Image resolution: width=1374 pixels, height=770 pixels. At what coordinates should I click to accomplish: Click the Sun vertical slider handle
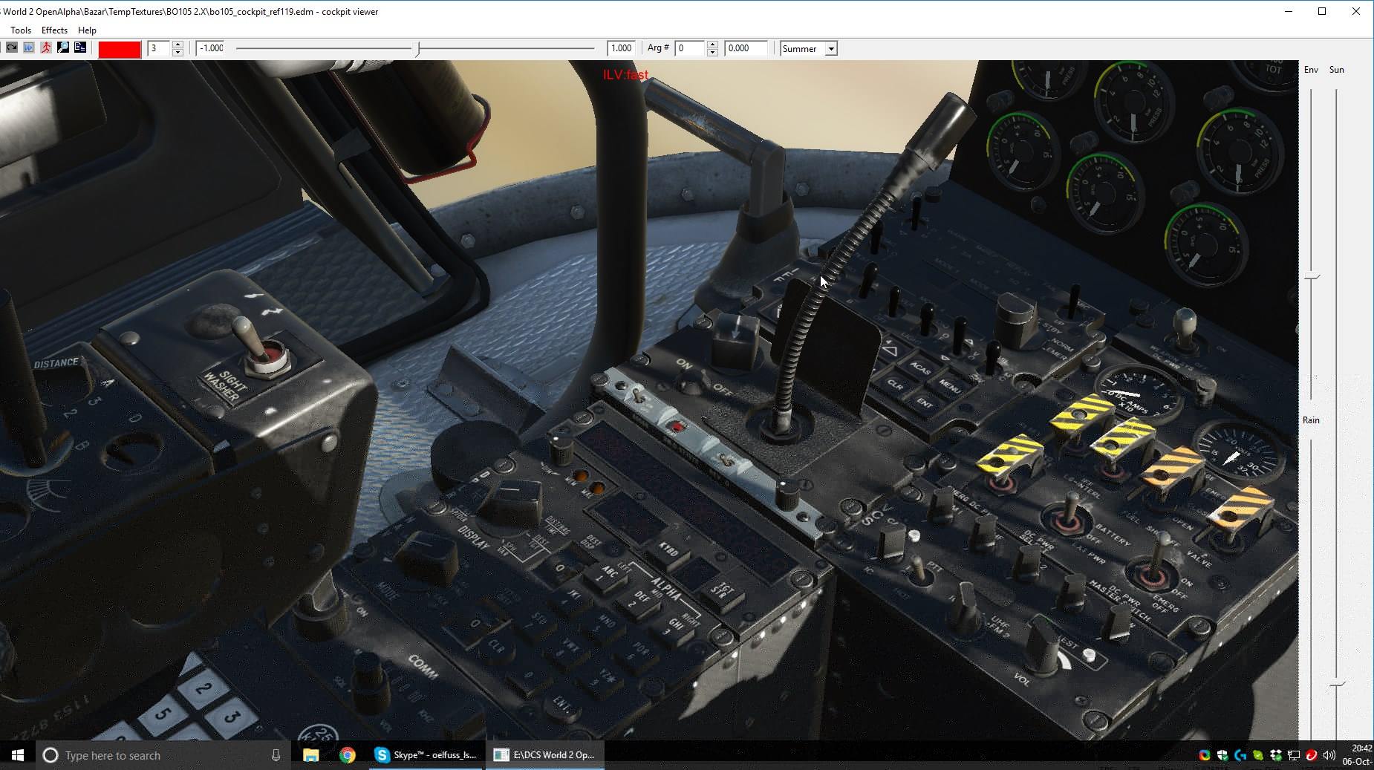coord(1336,684)
